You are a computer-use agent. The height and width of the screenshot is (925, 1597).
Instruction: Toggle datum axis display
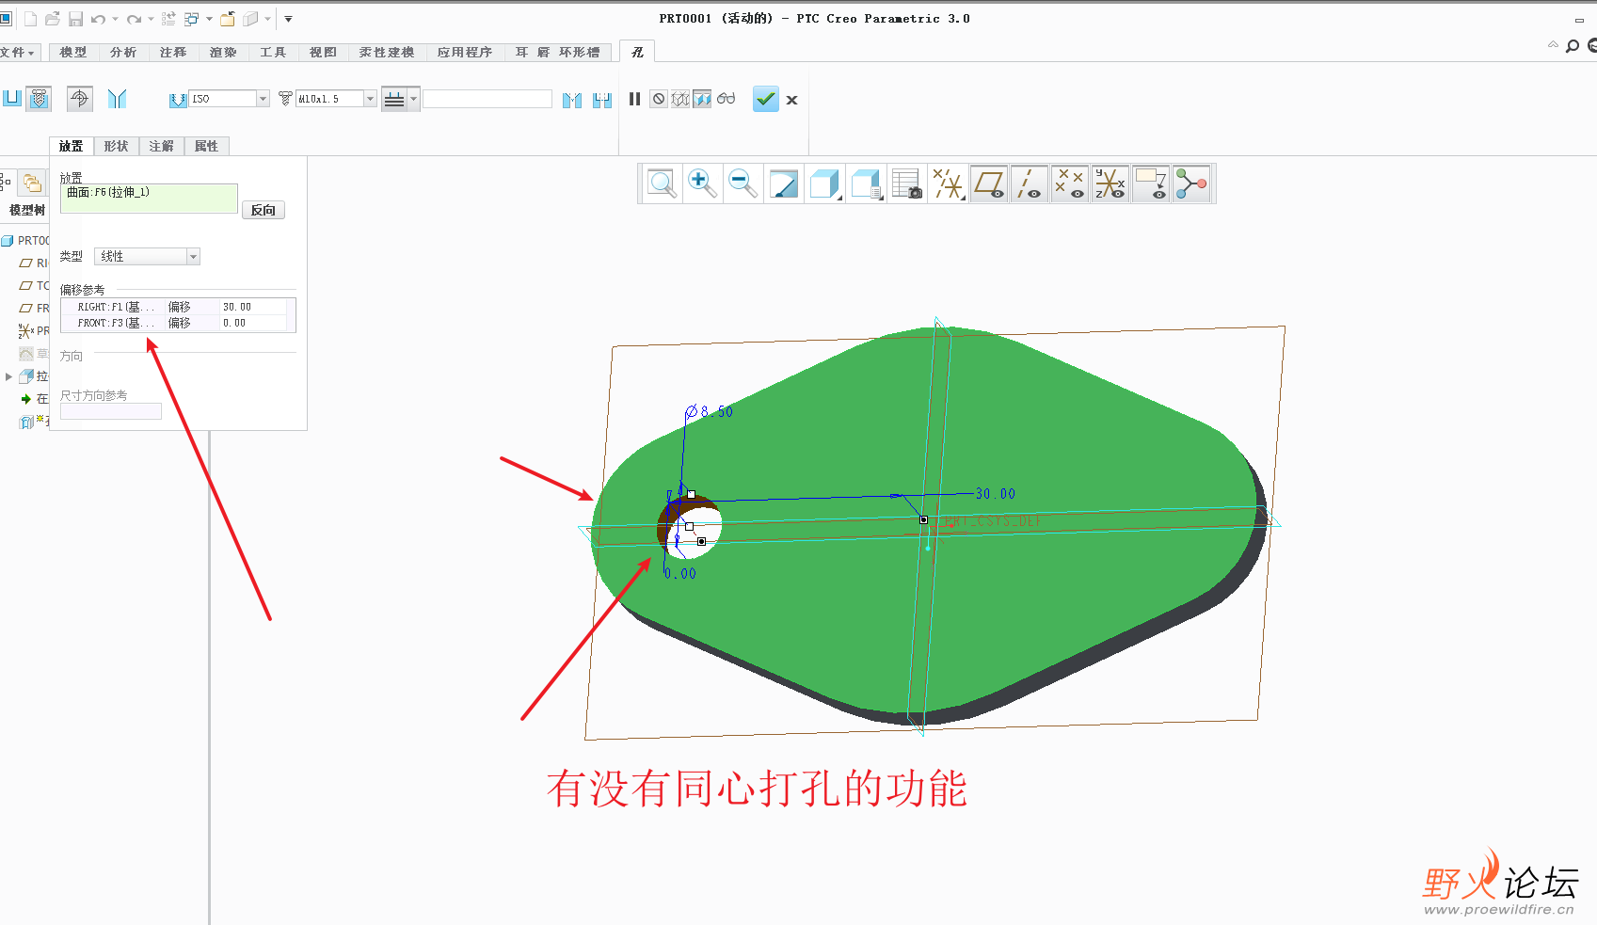[x=1029, y=183]
